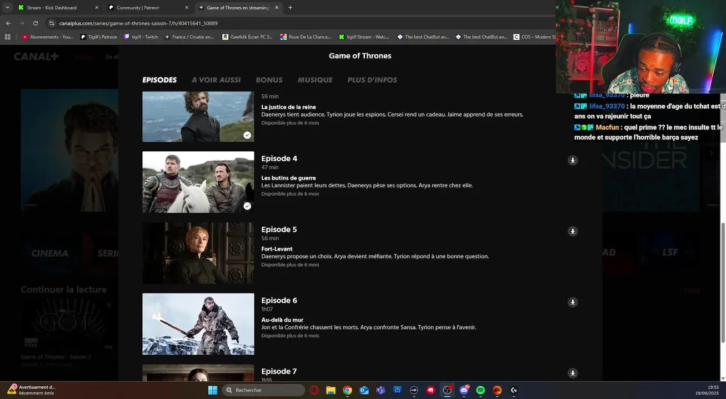This screenshot has width=726, height=399.
Task: Open the tigilf - Twitch bookmark
Action: [141, 37]
